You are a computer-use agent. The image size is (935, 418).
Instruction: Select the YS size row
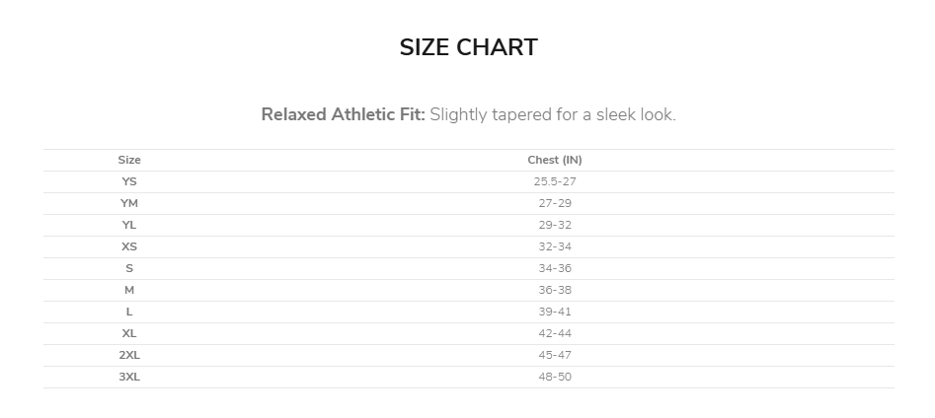click(129, 181)
